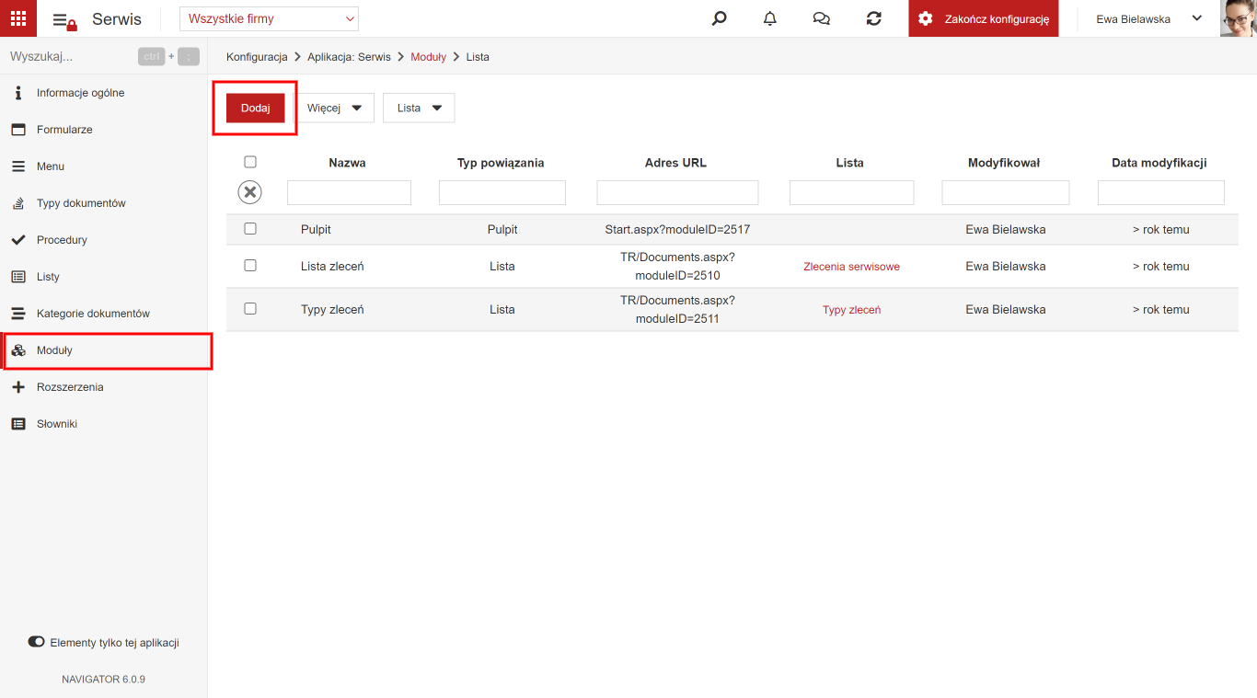
Task: Click the red Dodaj button
Action: click(x=255, y=108)
